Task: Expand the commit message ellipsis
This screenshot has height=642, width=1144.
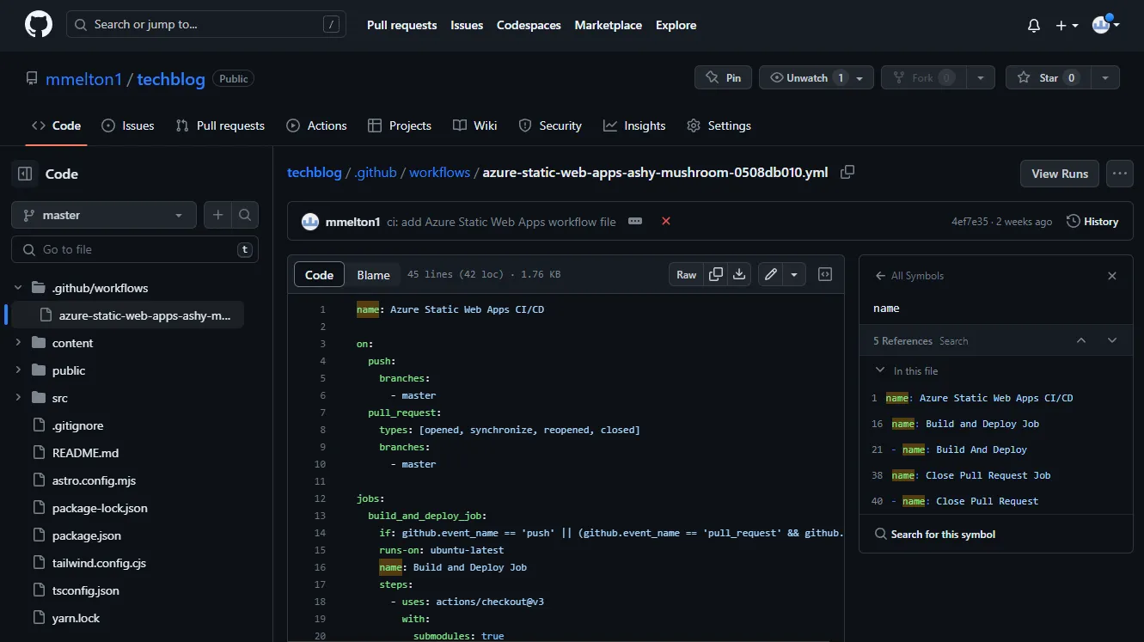Action: click(x=635, y=221)
